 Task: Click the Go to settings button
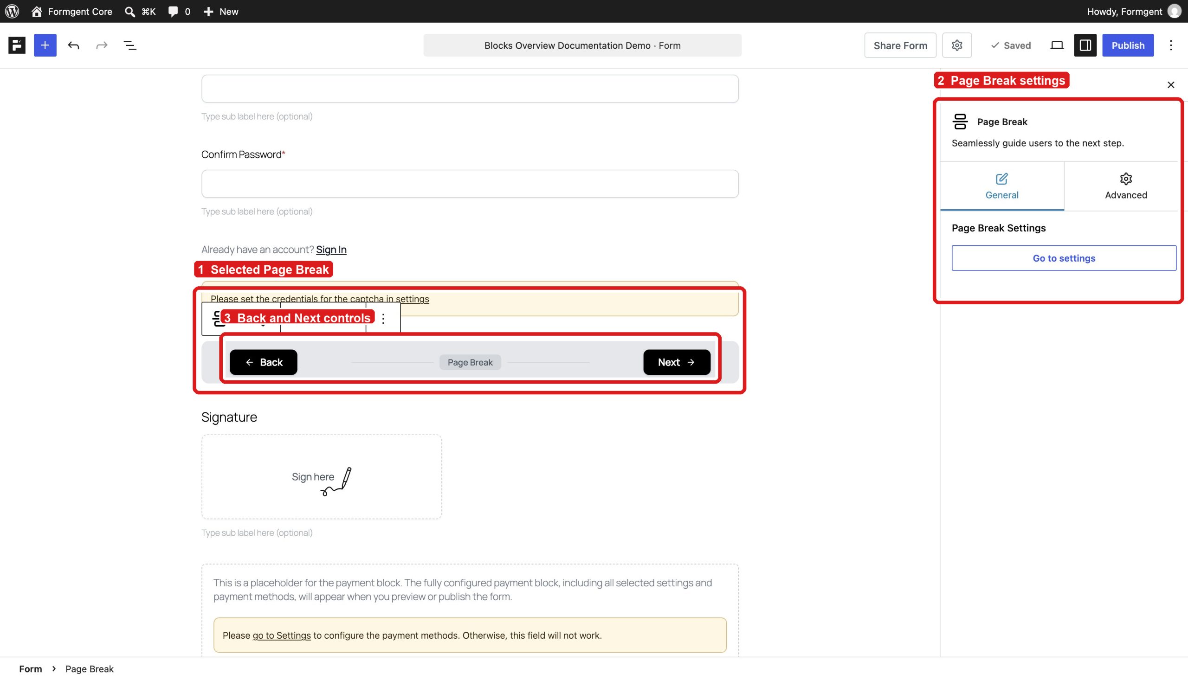[x=1064, y=258]
